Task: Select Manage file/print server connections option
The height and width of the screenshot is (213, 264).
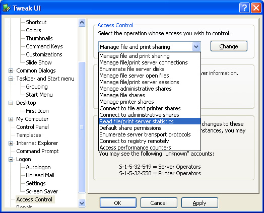Action: tap(150, 62)
